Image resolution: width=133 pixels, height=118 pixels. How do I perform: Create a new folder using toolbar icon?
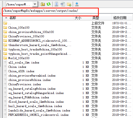(x=69, y=4)
